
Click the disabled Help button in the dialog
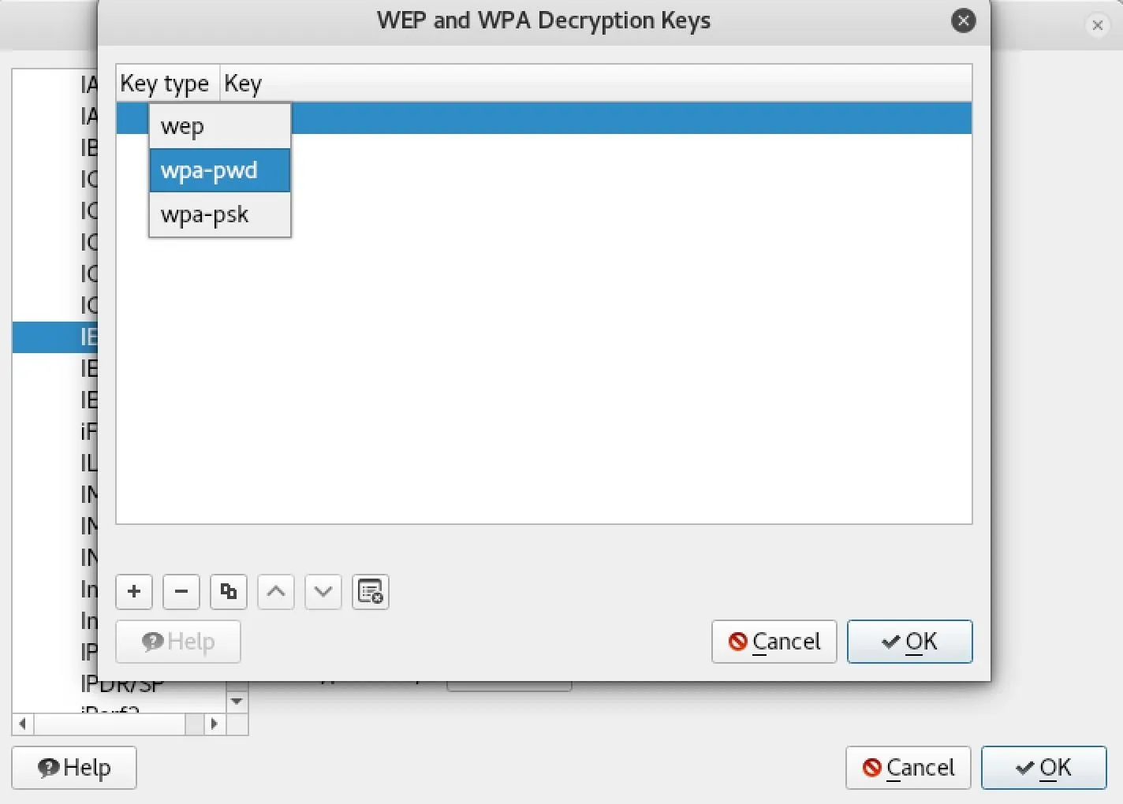(178, 642)
